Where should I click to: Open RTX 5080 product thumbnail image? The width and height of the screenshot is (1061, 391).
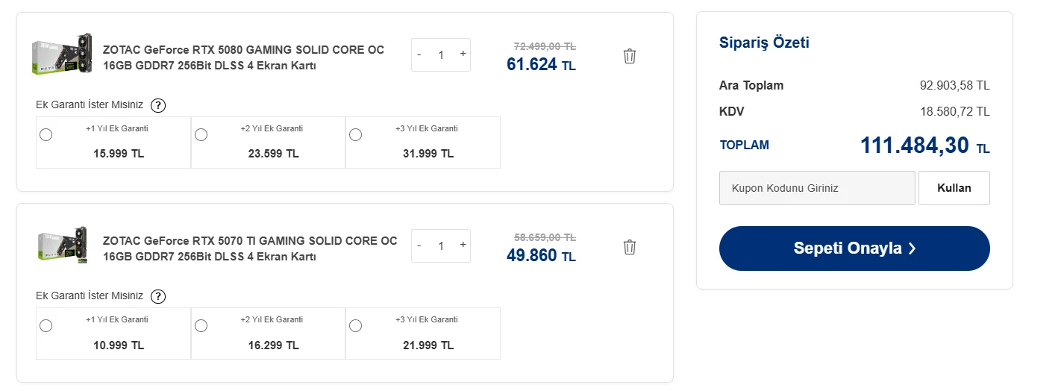pos(63,54)
